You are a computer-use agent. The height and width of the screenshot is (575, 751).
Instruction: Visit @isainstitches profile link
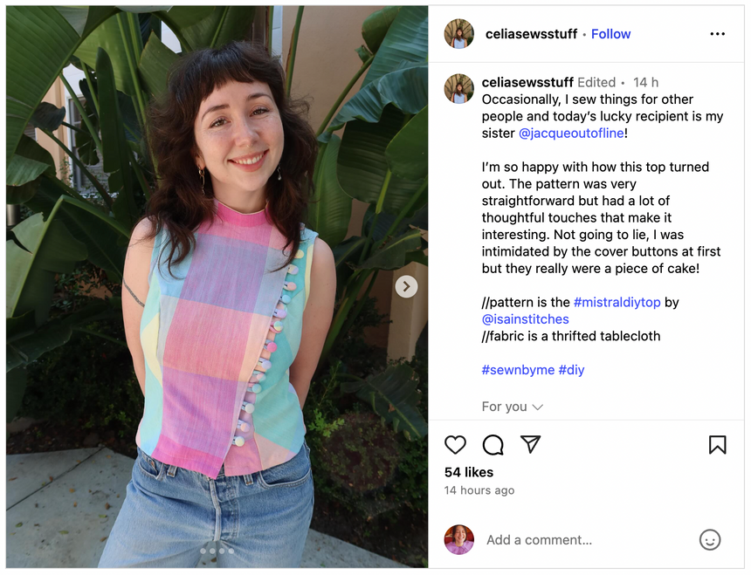pos(525,319)
